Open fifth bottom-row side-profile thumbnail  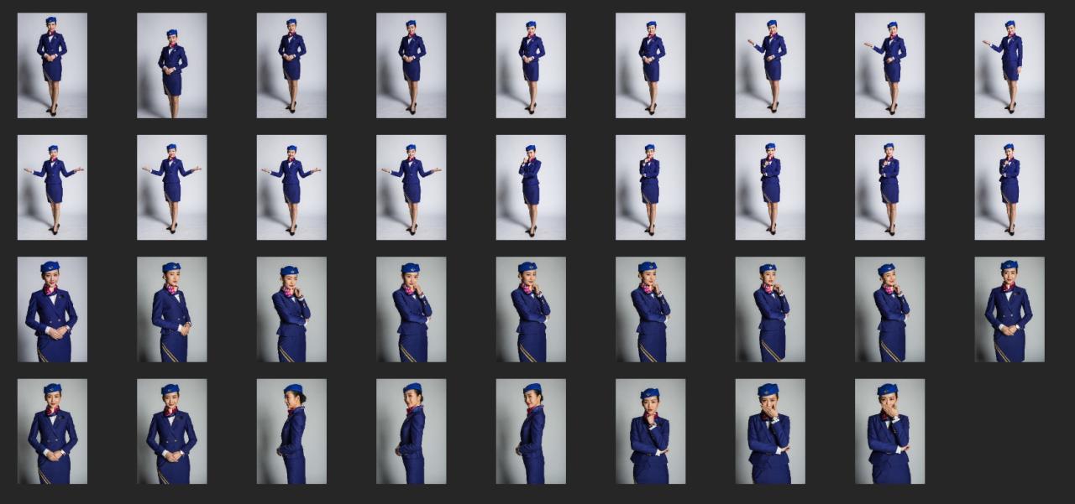click(531, 432)
